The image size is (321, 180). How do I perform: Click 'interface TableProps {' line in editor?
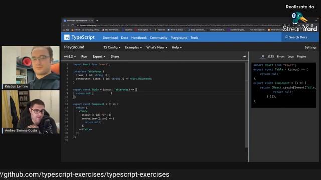point(89,72)
